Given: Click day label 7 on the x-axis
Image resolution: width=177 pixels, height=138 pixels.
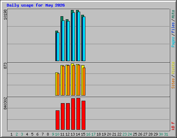Looking at the screenshot, I should point(43,134).
